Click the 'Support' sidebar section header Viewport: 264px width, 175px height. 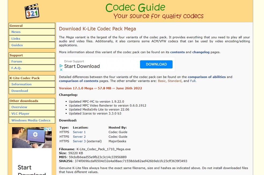[32, 55]
